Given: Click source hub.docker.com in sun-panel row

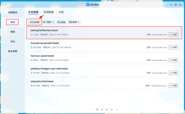Looking at the screenshot, I should tap(160, 60).
